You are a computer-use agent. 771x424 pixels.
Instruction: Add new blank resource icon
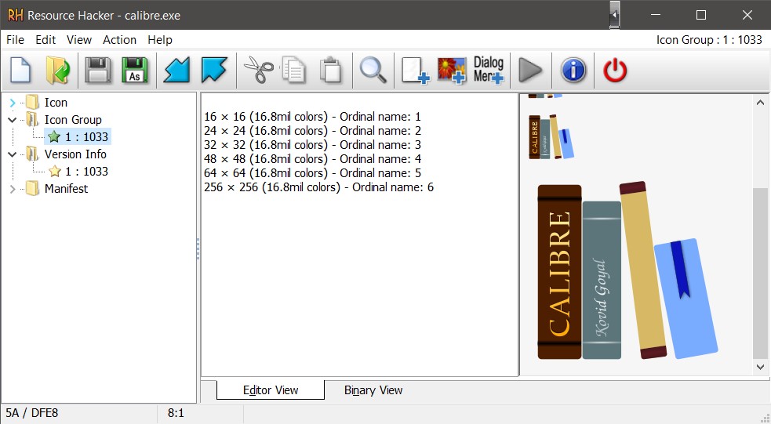pos(415,71)
